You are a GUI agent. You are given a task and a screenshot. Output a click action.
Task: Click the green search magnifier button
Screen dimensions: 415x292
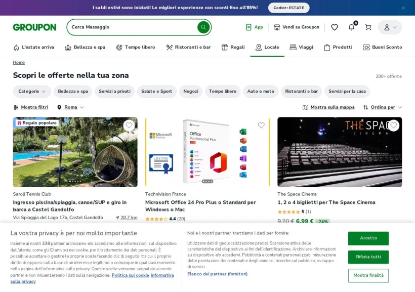(203, 27)
